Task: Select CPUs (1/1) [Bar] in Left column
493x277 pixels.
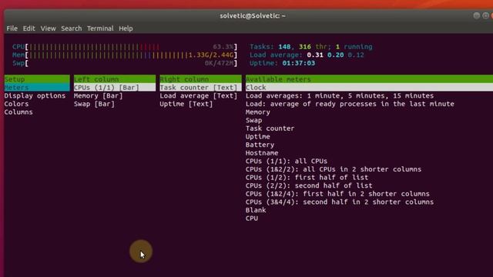Action: [115, 87]
